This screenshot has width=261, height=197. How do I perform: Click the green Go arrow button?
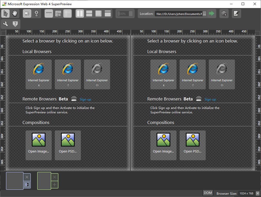coord(211,13)
